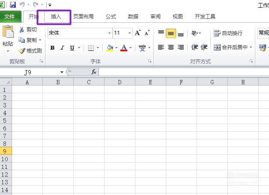Select the align text left icon
The image size is (269, 195).
point(161,47)
